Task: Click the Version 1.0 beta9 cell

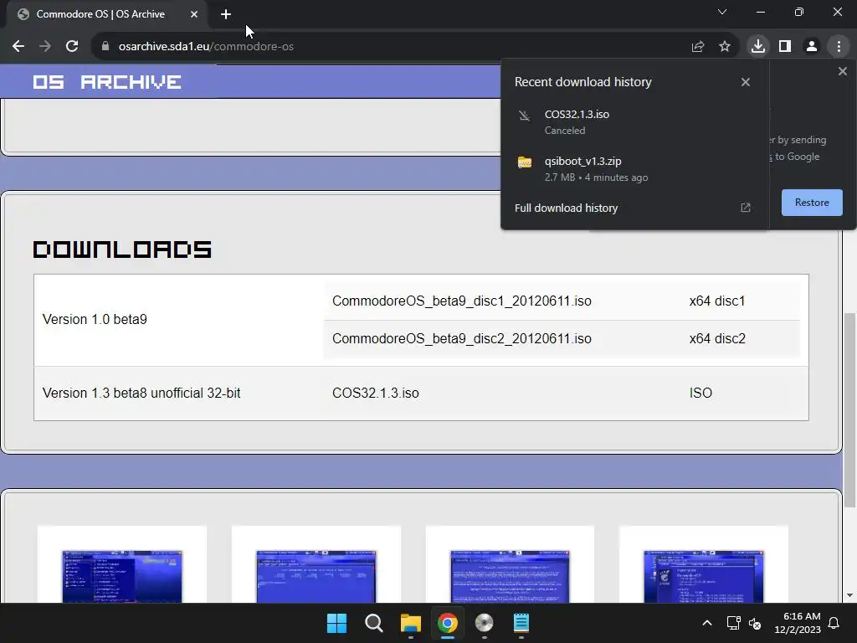Action: (x=95, y=319)
